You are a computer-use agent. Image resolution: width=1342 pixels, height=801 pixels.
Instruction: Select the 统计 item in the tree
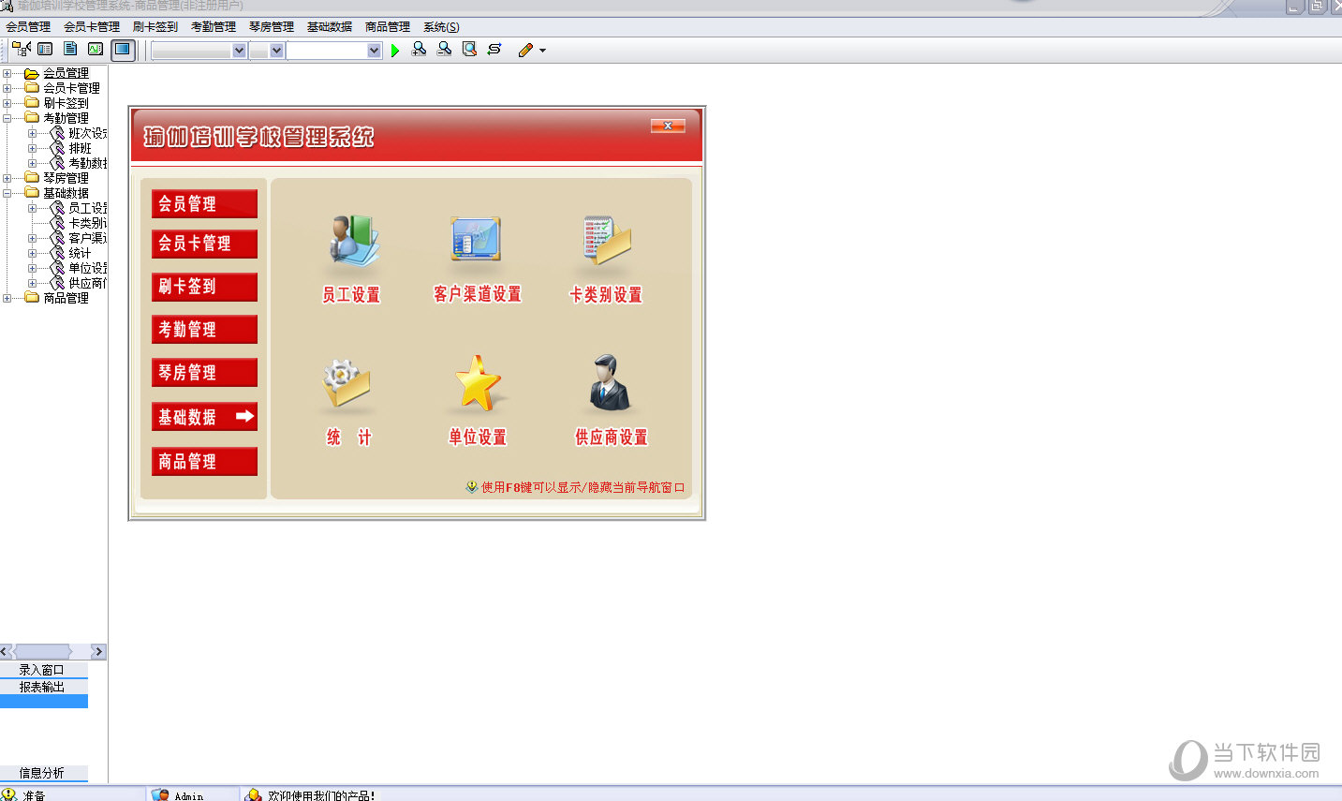[80, 253]
